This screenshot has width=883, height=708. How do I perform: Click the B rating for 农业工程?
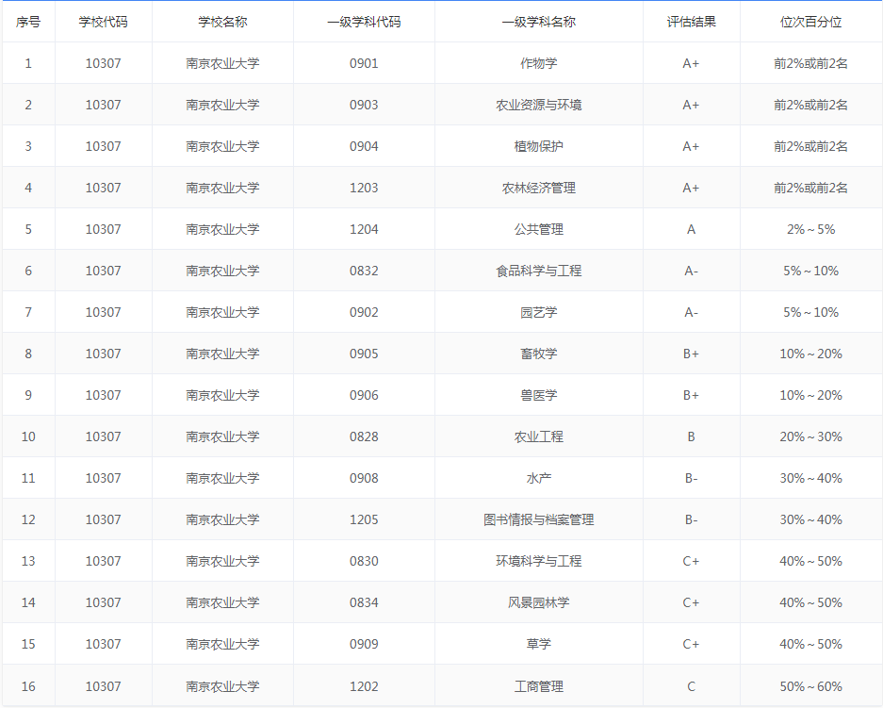692,436
